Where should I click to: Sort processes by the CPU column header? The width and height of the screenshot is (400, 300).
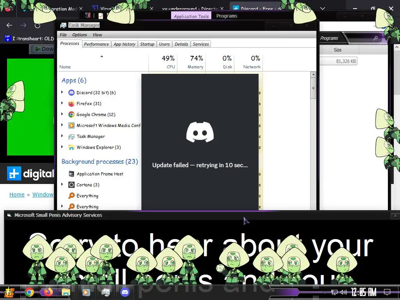point(163,62)
